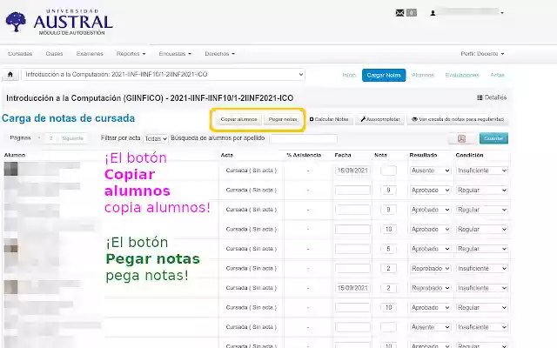
Task: Open the Examenes menu item
Action: point(90,54)
